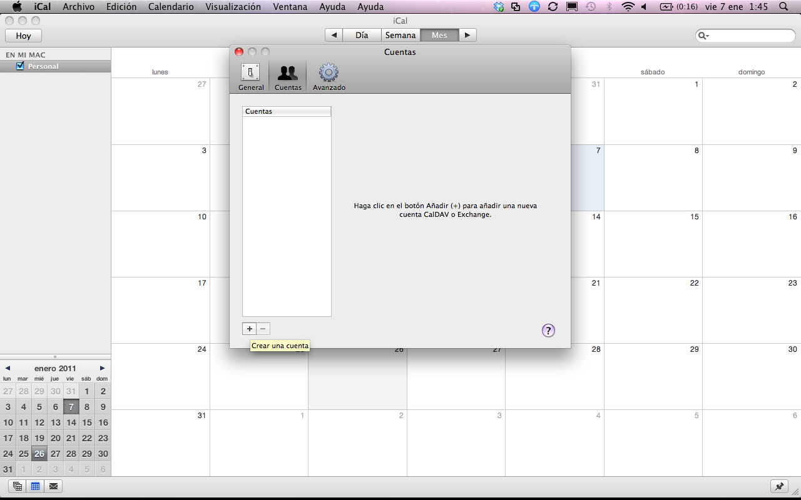This screenshot has height=500, width=801.
Task: Click the Cuentas list column header
Action: click(x=287, y=111)
